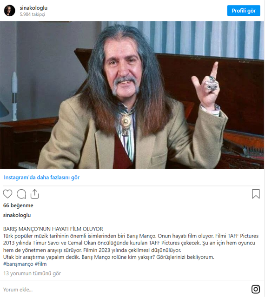Open the #film hashtag

click(41, 264)
